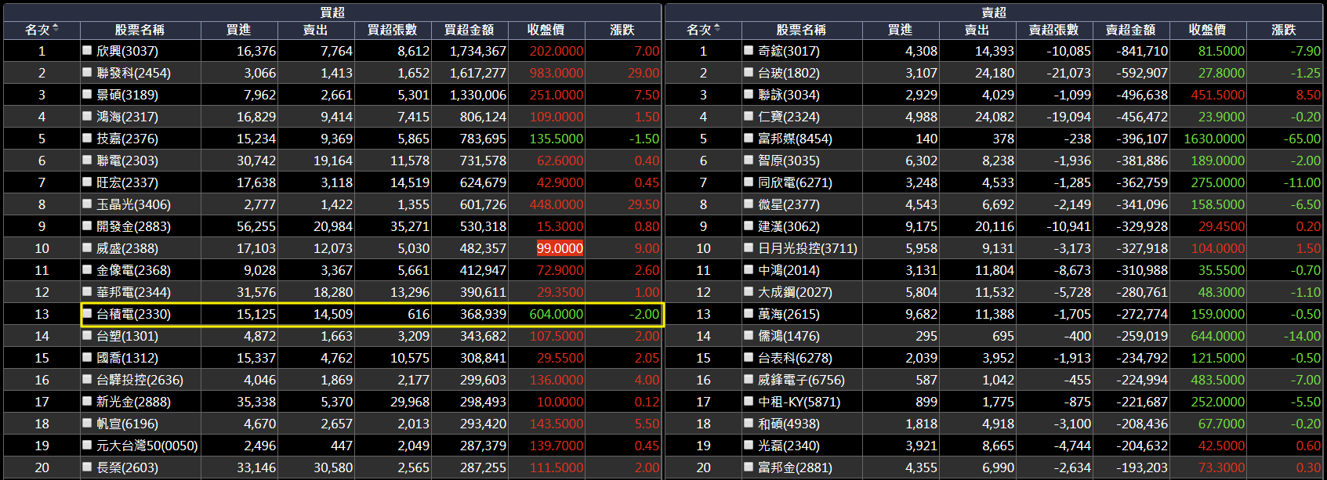Click the 買超 table's 買進 column header
1327x480 pixels.
(239, 30)
